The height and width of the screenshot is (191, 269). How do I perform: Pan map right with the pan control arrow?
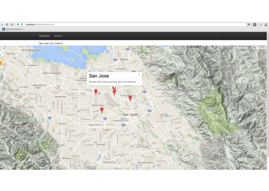coord(3,53)
